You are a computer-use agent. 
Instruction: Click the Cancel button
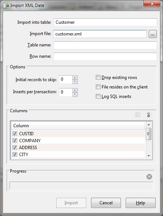point(106,203)
